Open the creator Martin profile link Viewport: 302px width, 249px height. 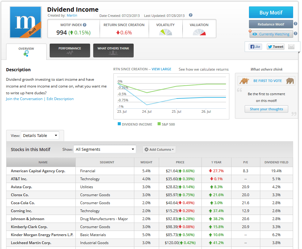pos(72,15)
